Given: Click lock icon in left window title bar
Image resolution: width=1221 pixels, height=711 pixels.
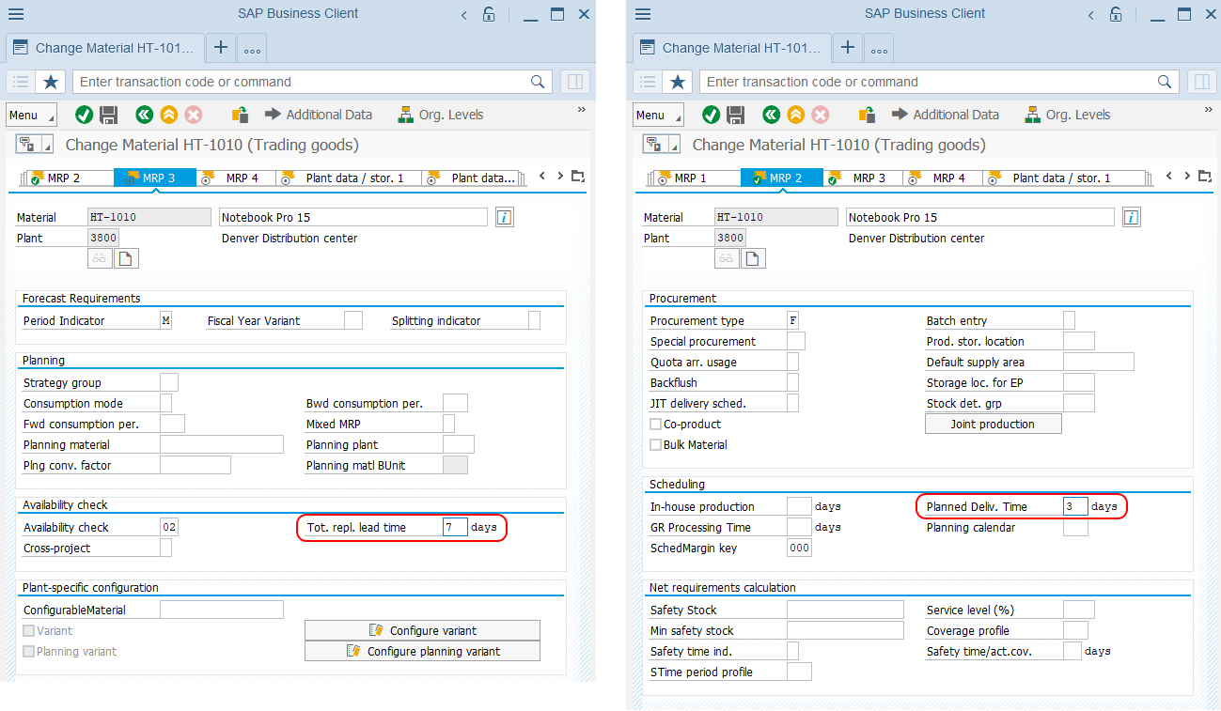Looking at the screenshot, I should [489, 14].
